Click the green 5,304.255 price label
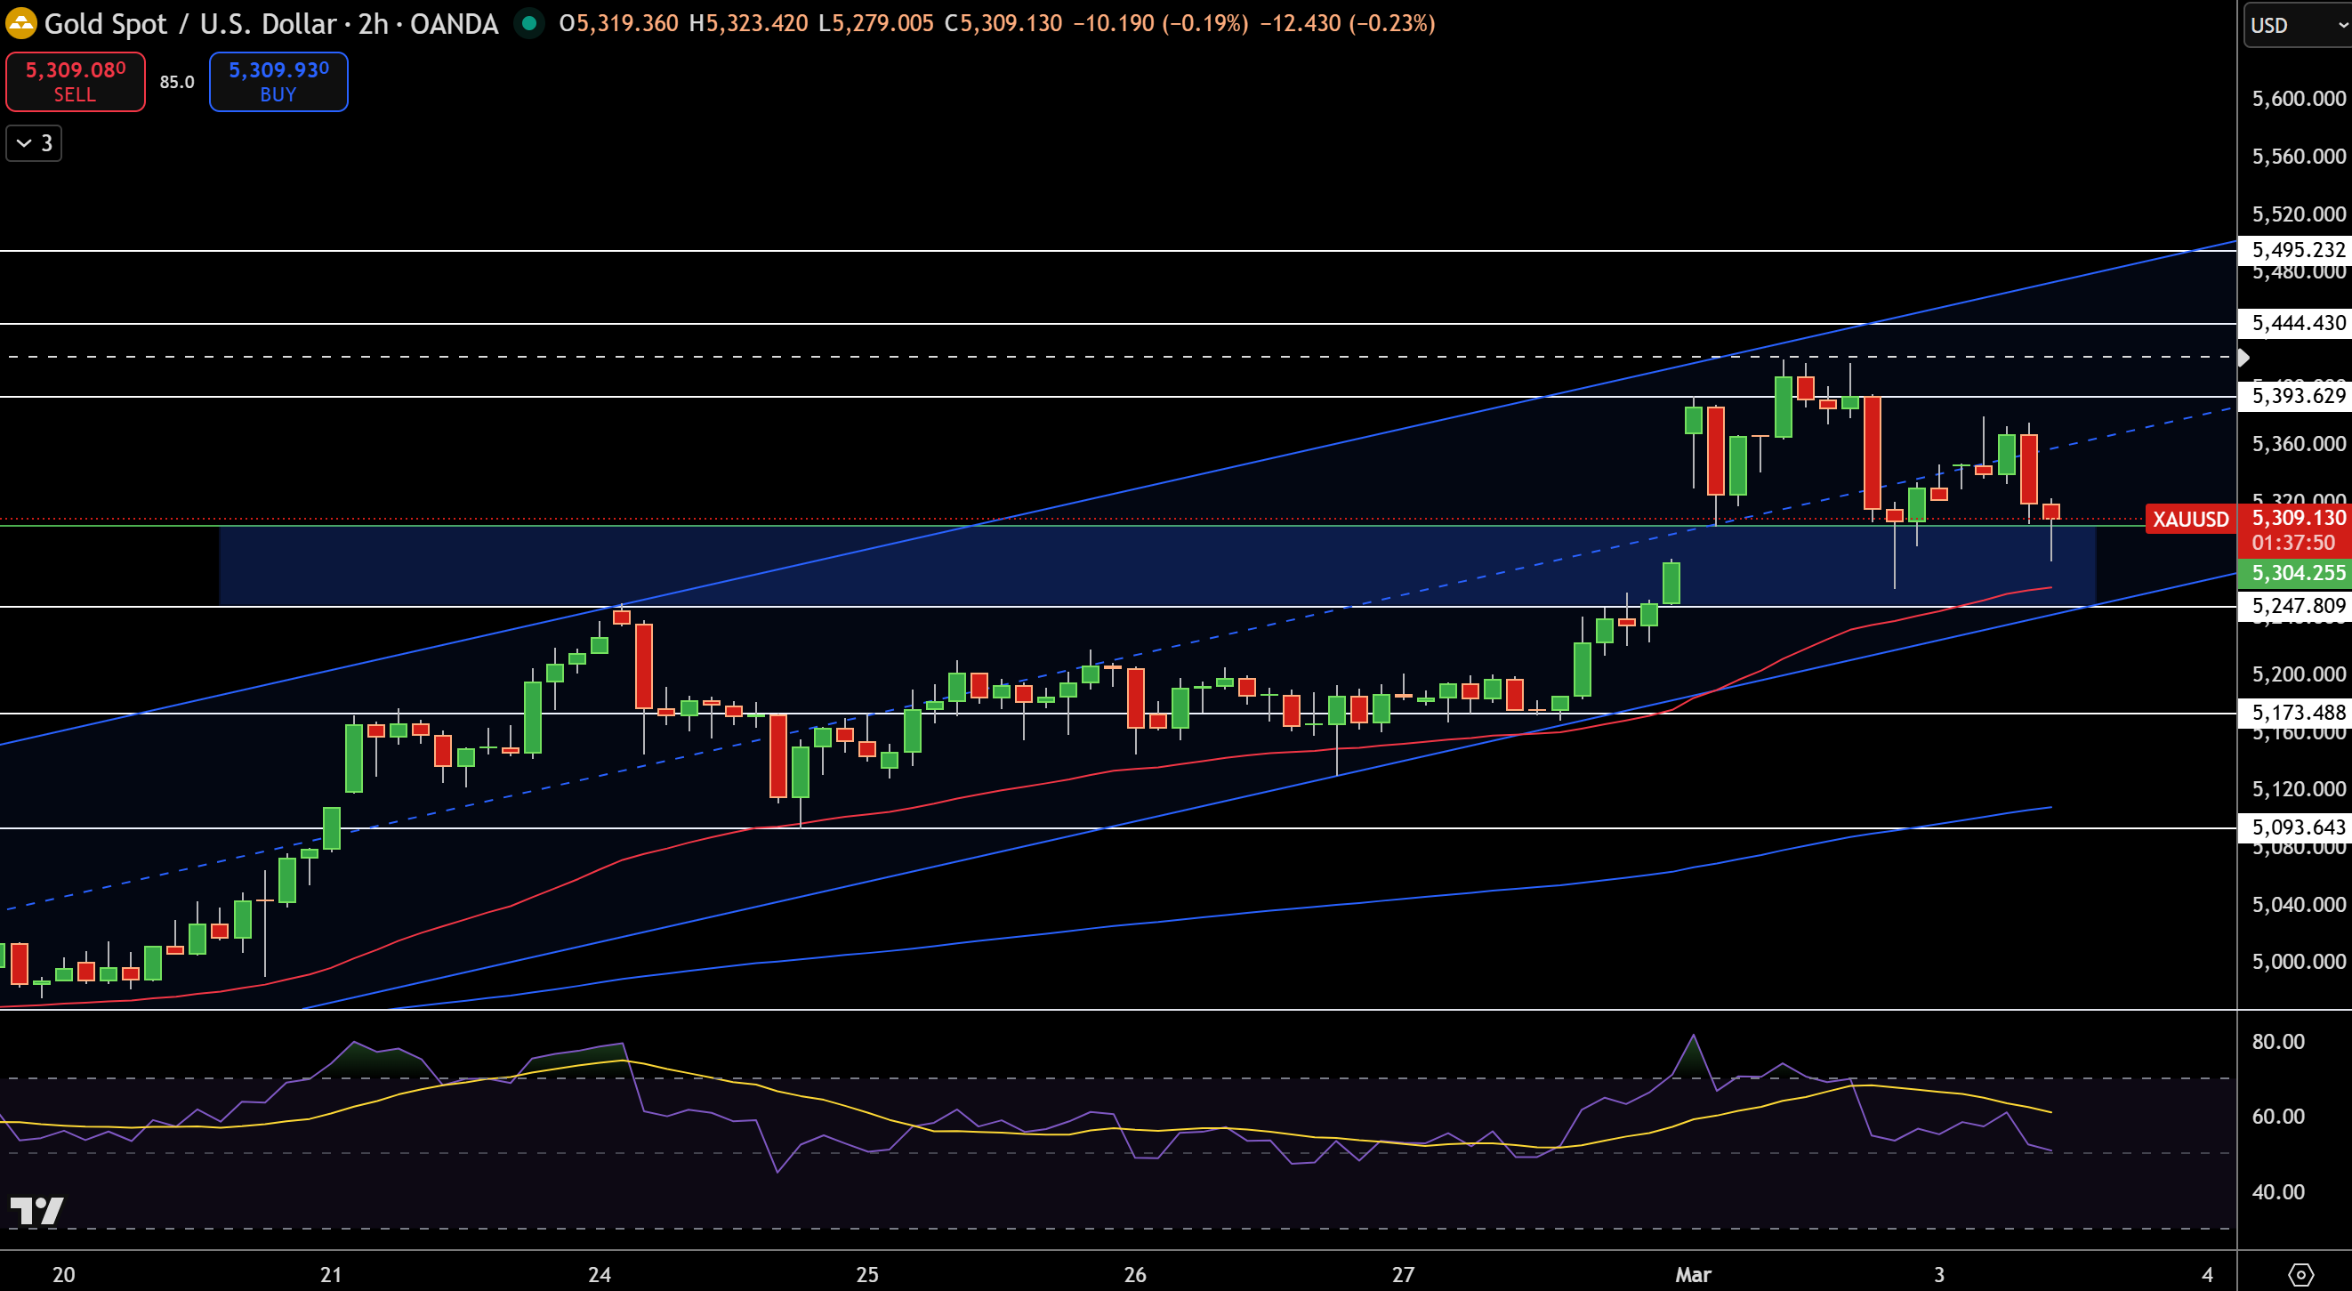The width and height of the screenshot is (2352, 1291). tap(2295, 572)
